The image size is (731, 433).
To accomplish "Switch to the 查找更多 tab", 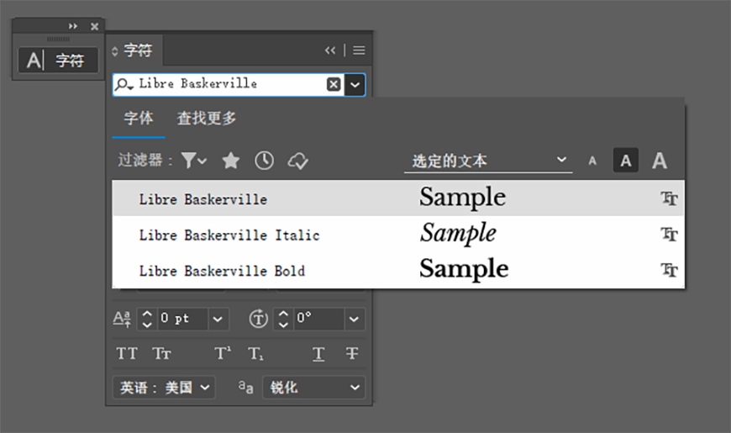I will (x=207, y=118).
